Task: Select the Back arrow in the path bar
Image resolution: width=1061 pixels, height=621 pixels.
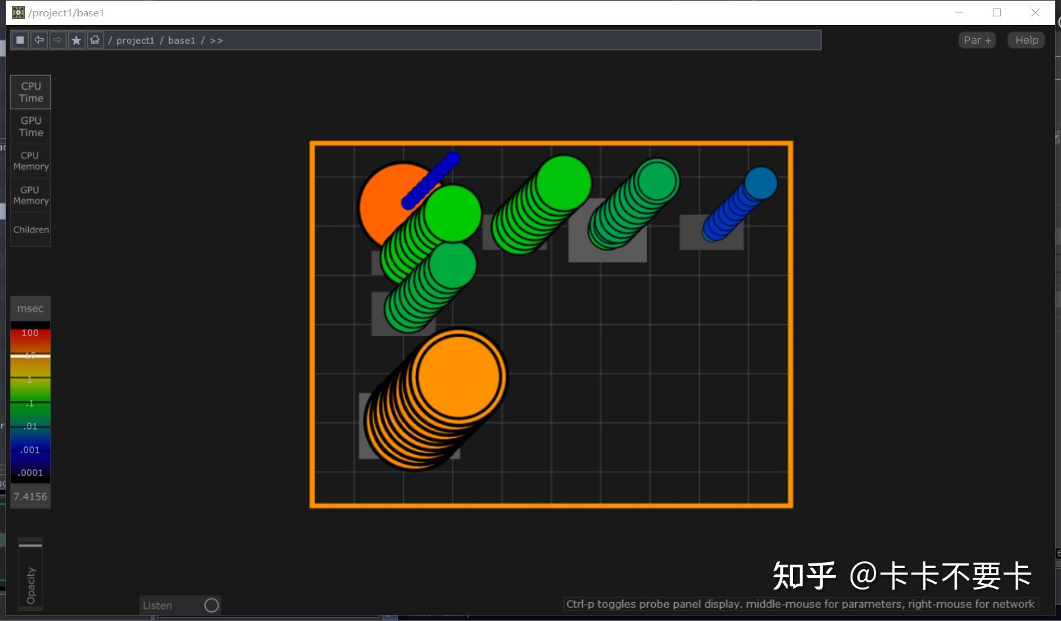Action: point(39,39)
